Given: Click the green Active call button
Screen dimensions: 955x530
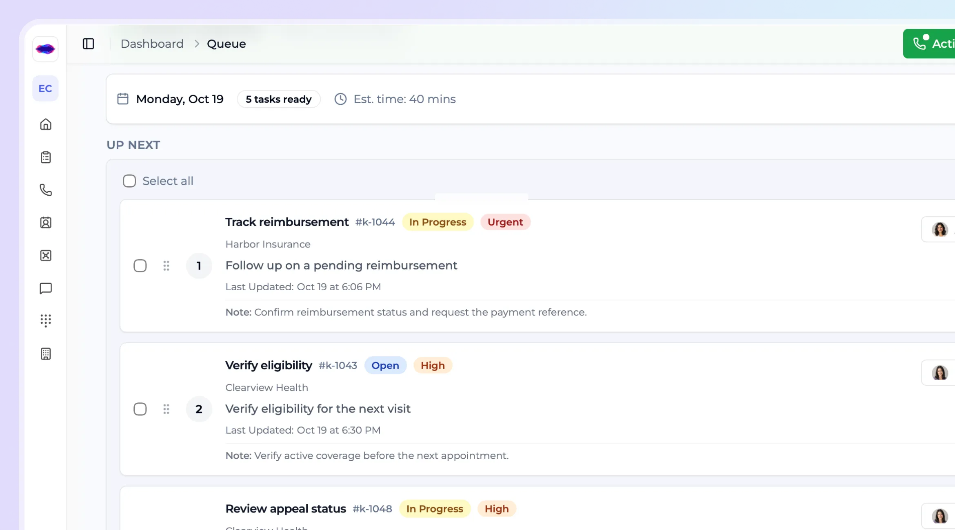Looking at the screenshot, I should pyautogui.click(x=929, y=44).
